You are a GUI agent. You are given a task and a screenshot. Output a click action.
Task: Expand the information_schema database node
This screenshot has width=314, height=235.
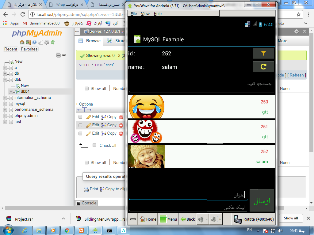click(5, 98)
